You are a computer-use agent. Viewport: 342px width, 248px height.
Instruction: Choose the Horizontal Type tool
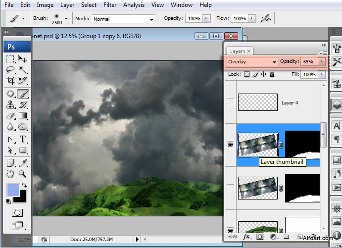point(23,139)
